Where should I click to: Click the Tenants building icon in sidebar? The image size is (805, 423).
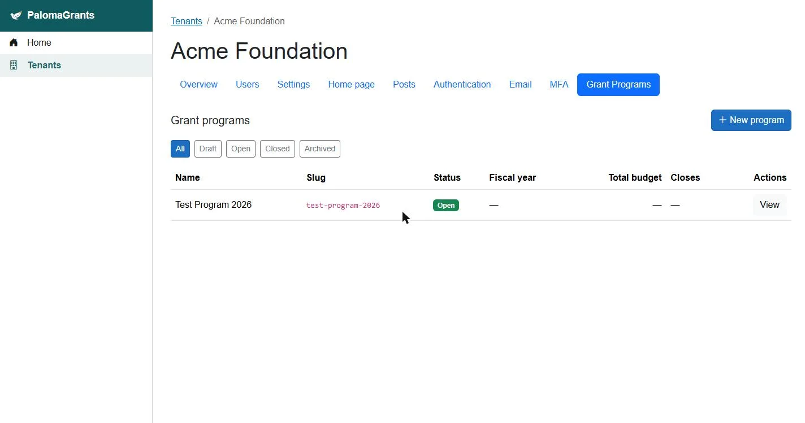[14, 65]
